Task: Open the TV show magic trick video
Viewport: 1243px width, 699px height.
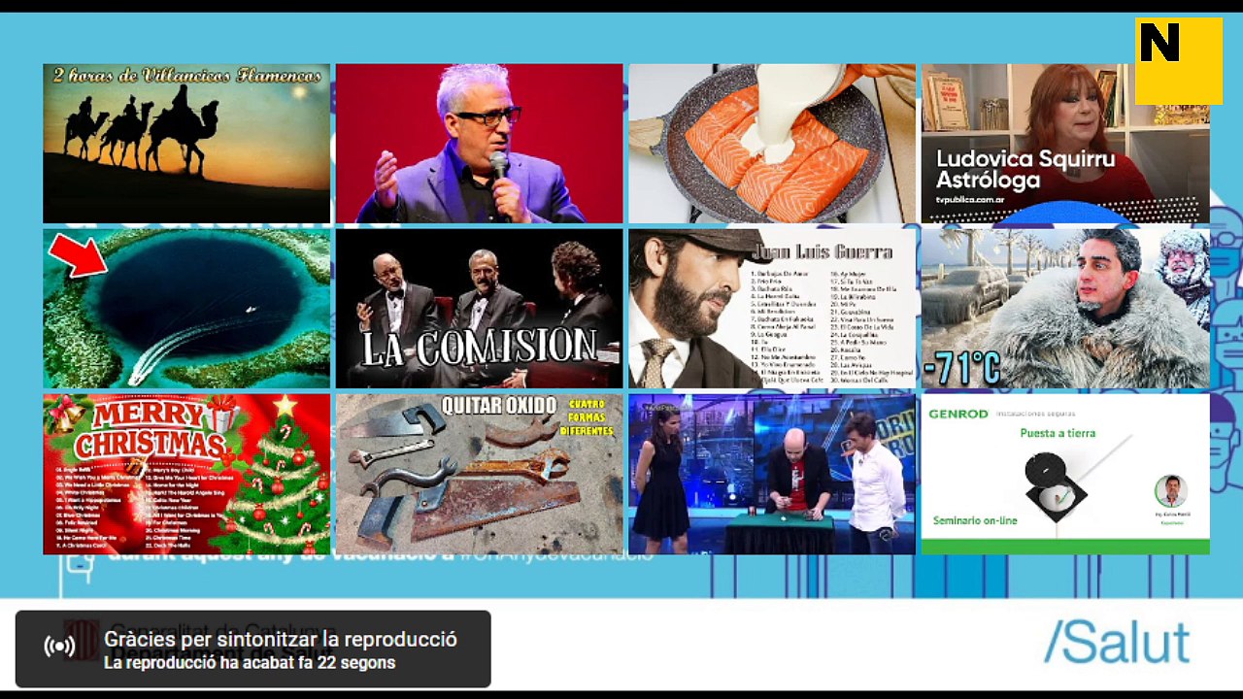Action: coord(772,474)
